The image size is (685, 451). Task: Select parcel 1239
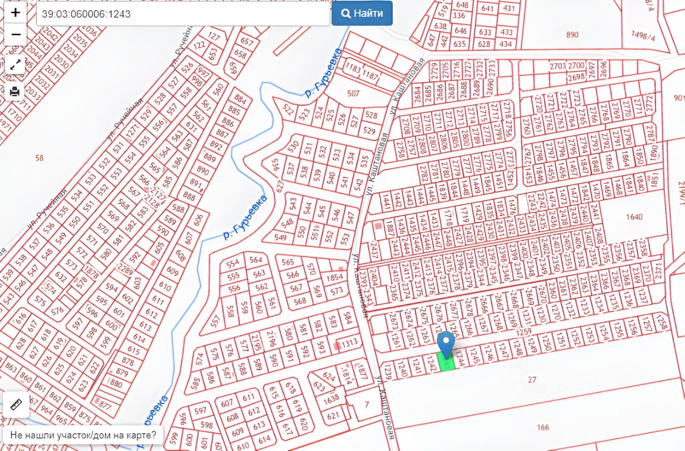(x=389, y=372)
